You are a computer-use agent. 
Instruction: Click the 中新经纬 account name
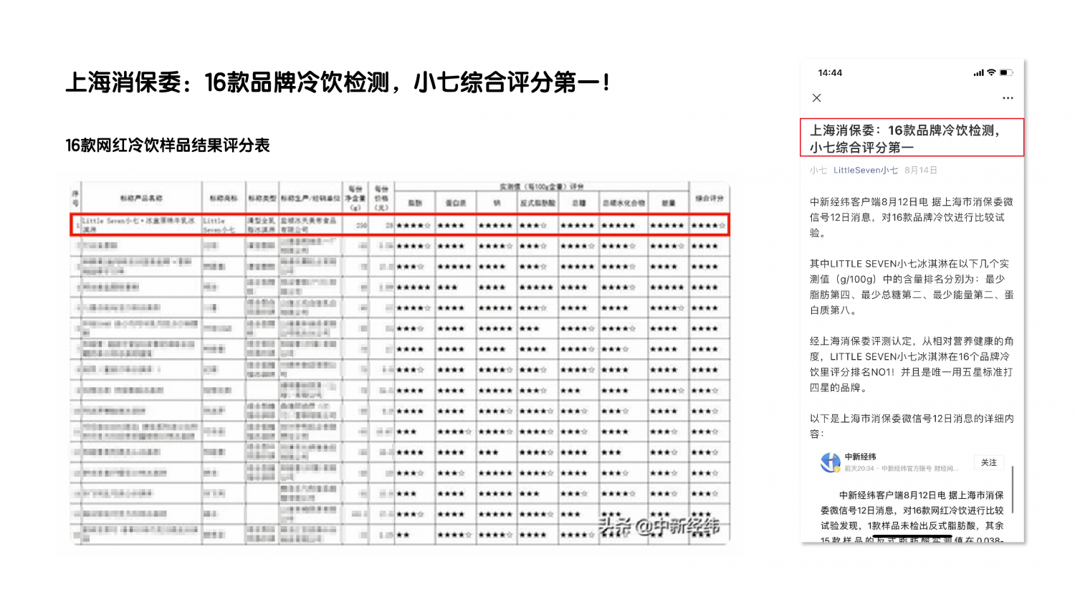pyautogui.click(x=860, y=457)
